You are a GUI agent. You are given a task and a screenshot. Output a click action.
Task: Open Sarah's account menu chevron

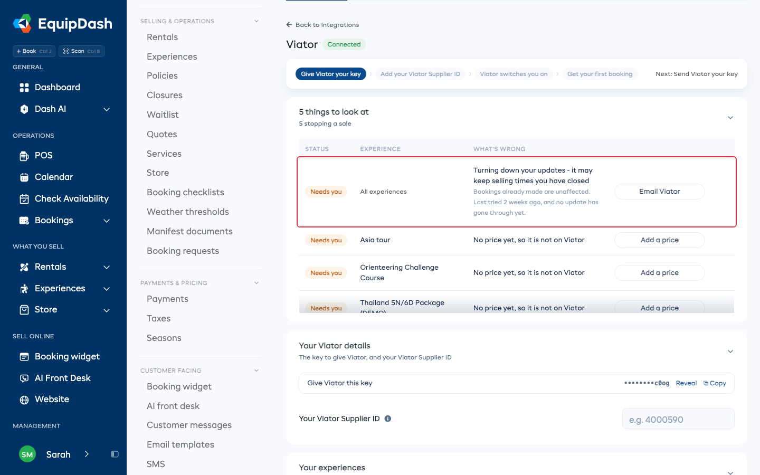87,454
